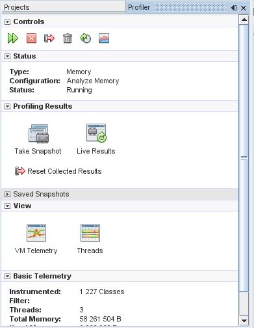Click the Status section header text
The image size is (254, 328).
pos(25,56)
